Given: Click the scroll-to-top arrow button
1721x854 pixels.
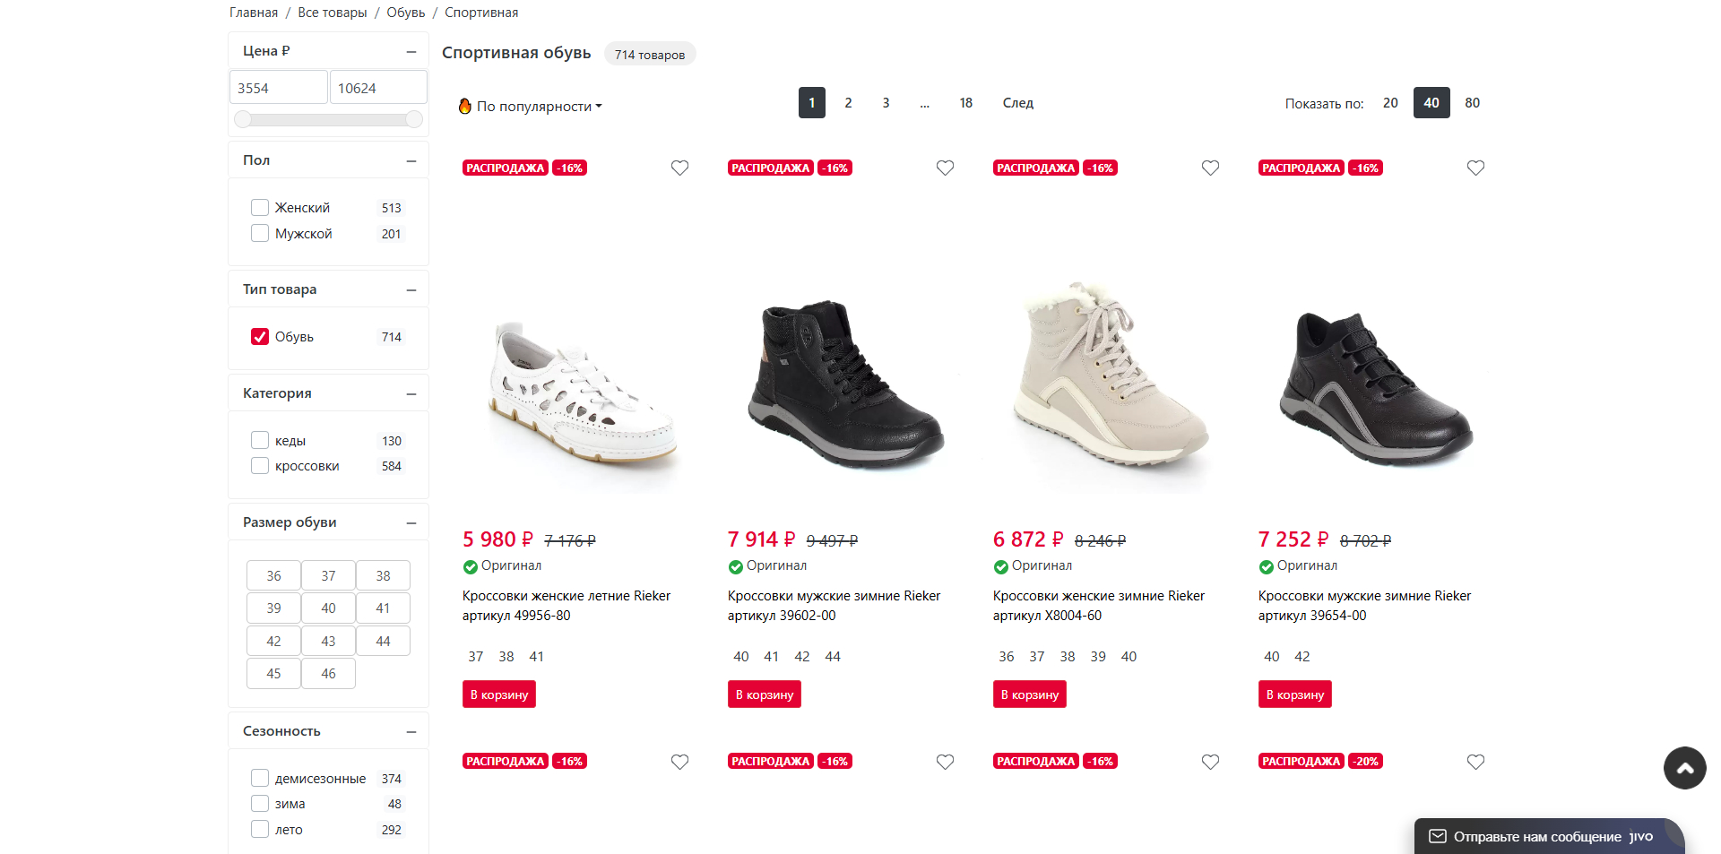Looking at the screenshot, I should (1684, 768).
